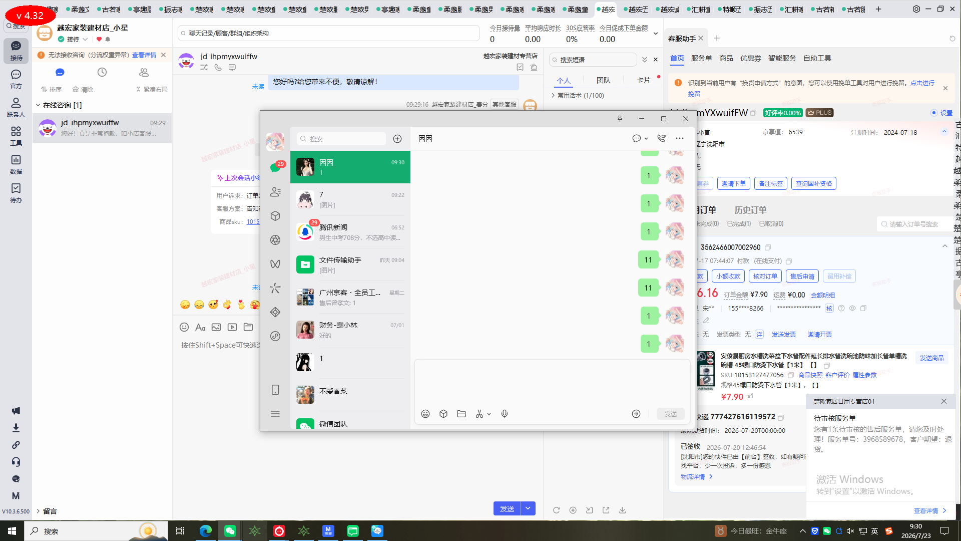Viewport: 961px width, 541px height.
Task: Toggle eye icon to reveal customer address
Action: [852, 308]
